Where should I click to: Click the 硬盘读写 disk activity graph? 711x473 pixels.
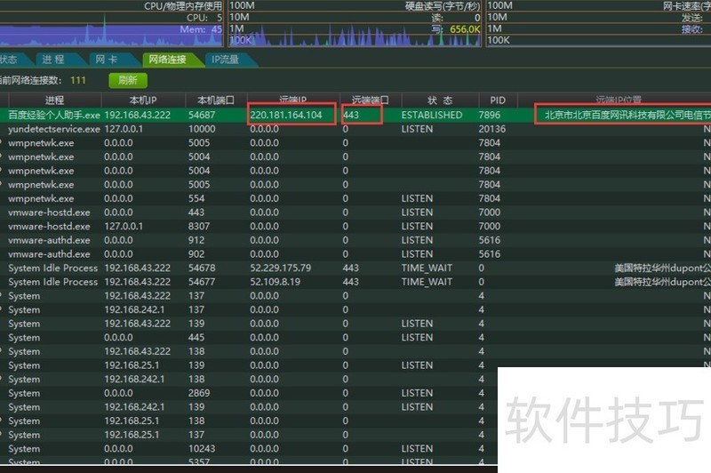tap(355, 24)
